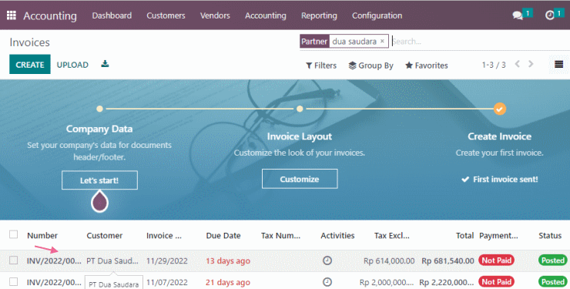The width and height of the screenshot is (570, 289).
Task: Go to next page arrow
Action: point(531,64)
